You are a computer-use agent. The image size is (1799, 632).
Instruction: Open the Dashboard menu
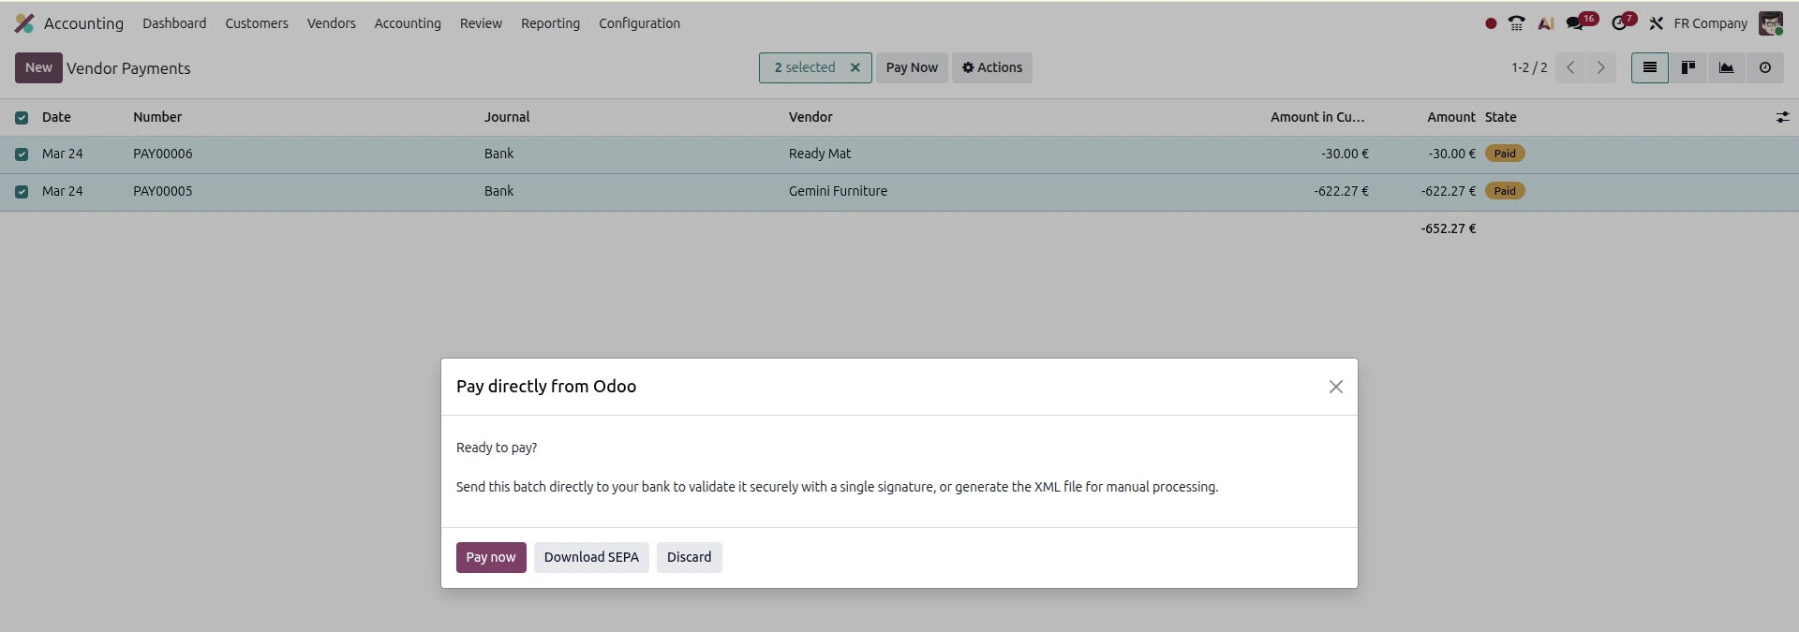pos(174,23)
